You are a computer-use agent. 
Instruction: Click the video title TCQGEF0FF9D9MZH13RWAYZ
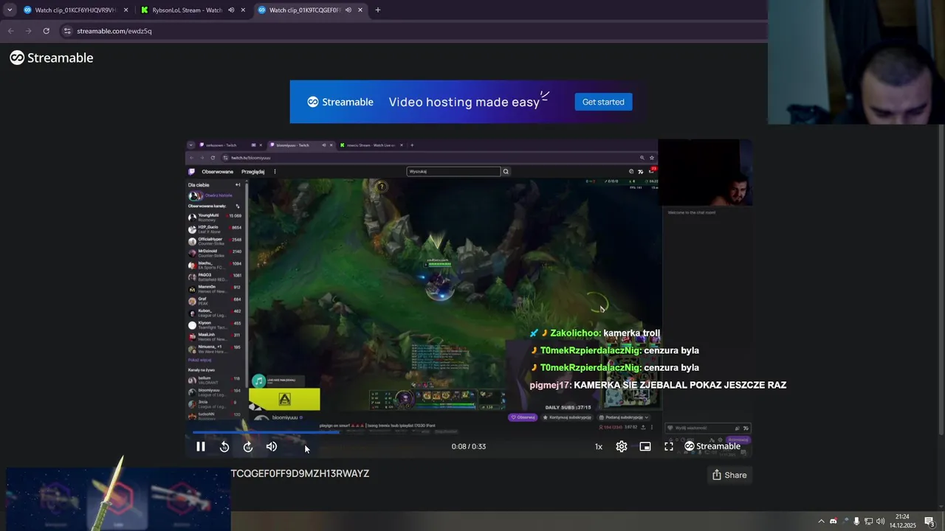[300, 473]
